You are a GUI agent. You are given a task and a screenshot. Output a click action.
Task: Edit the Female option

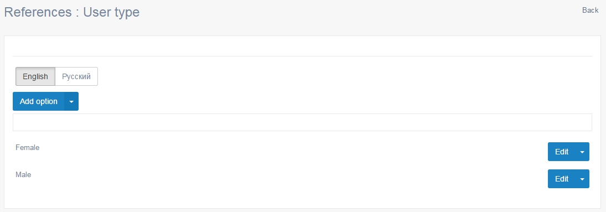point(562,152)
